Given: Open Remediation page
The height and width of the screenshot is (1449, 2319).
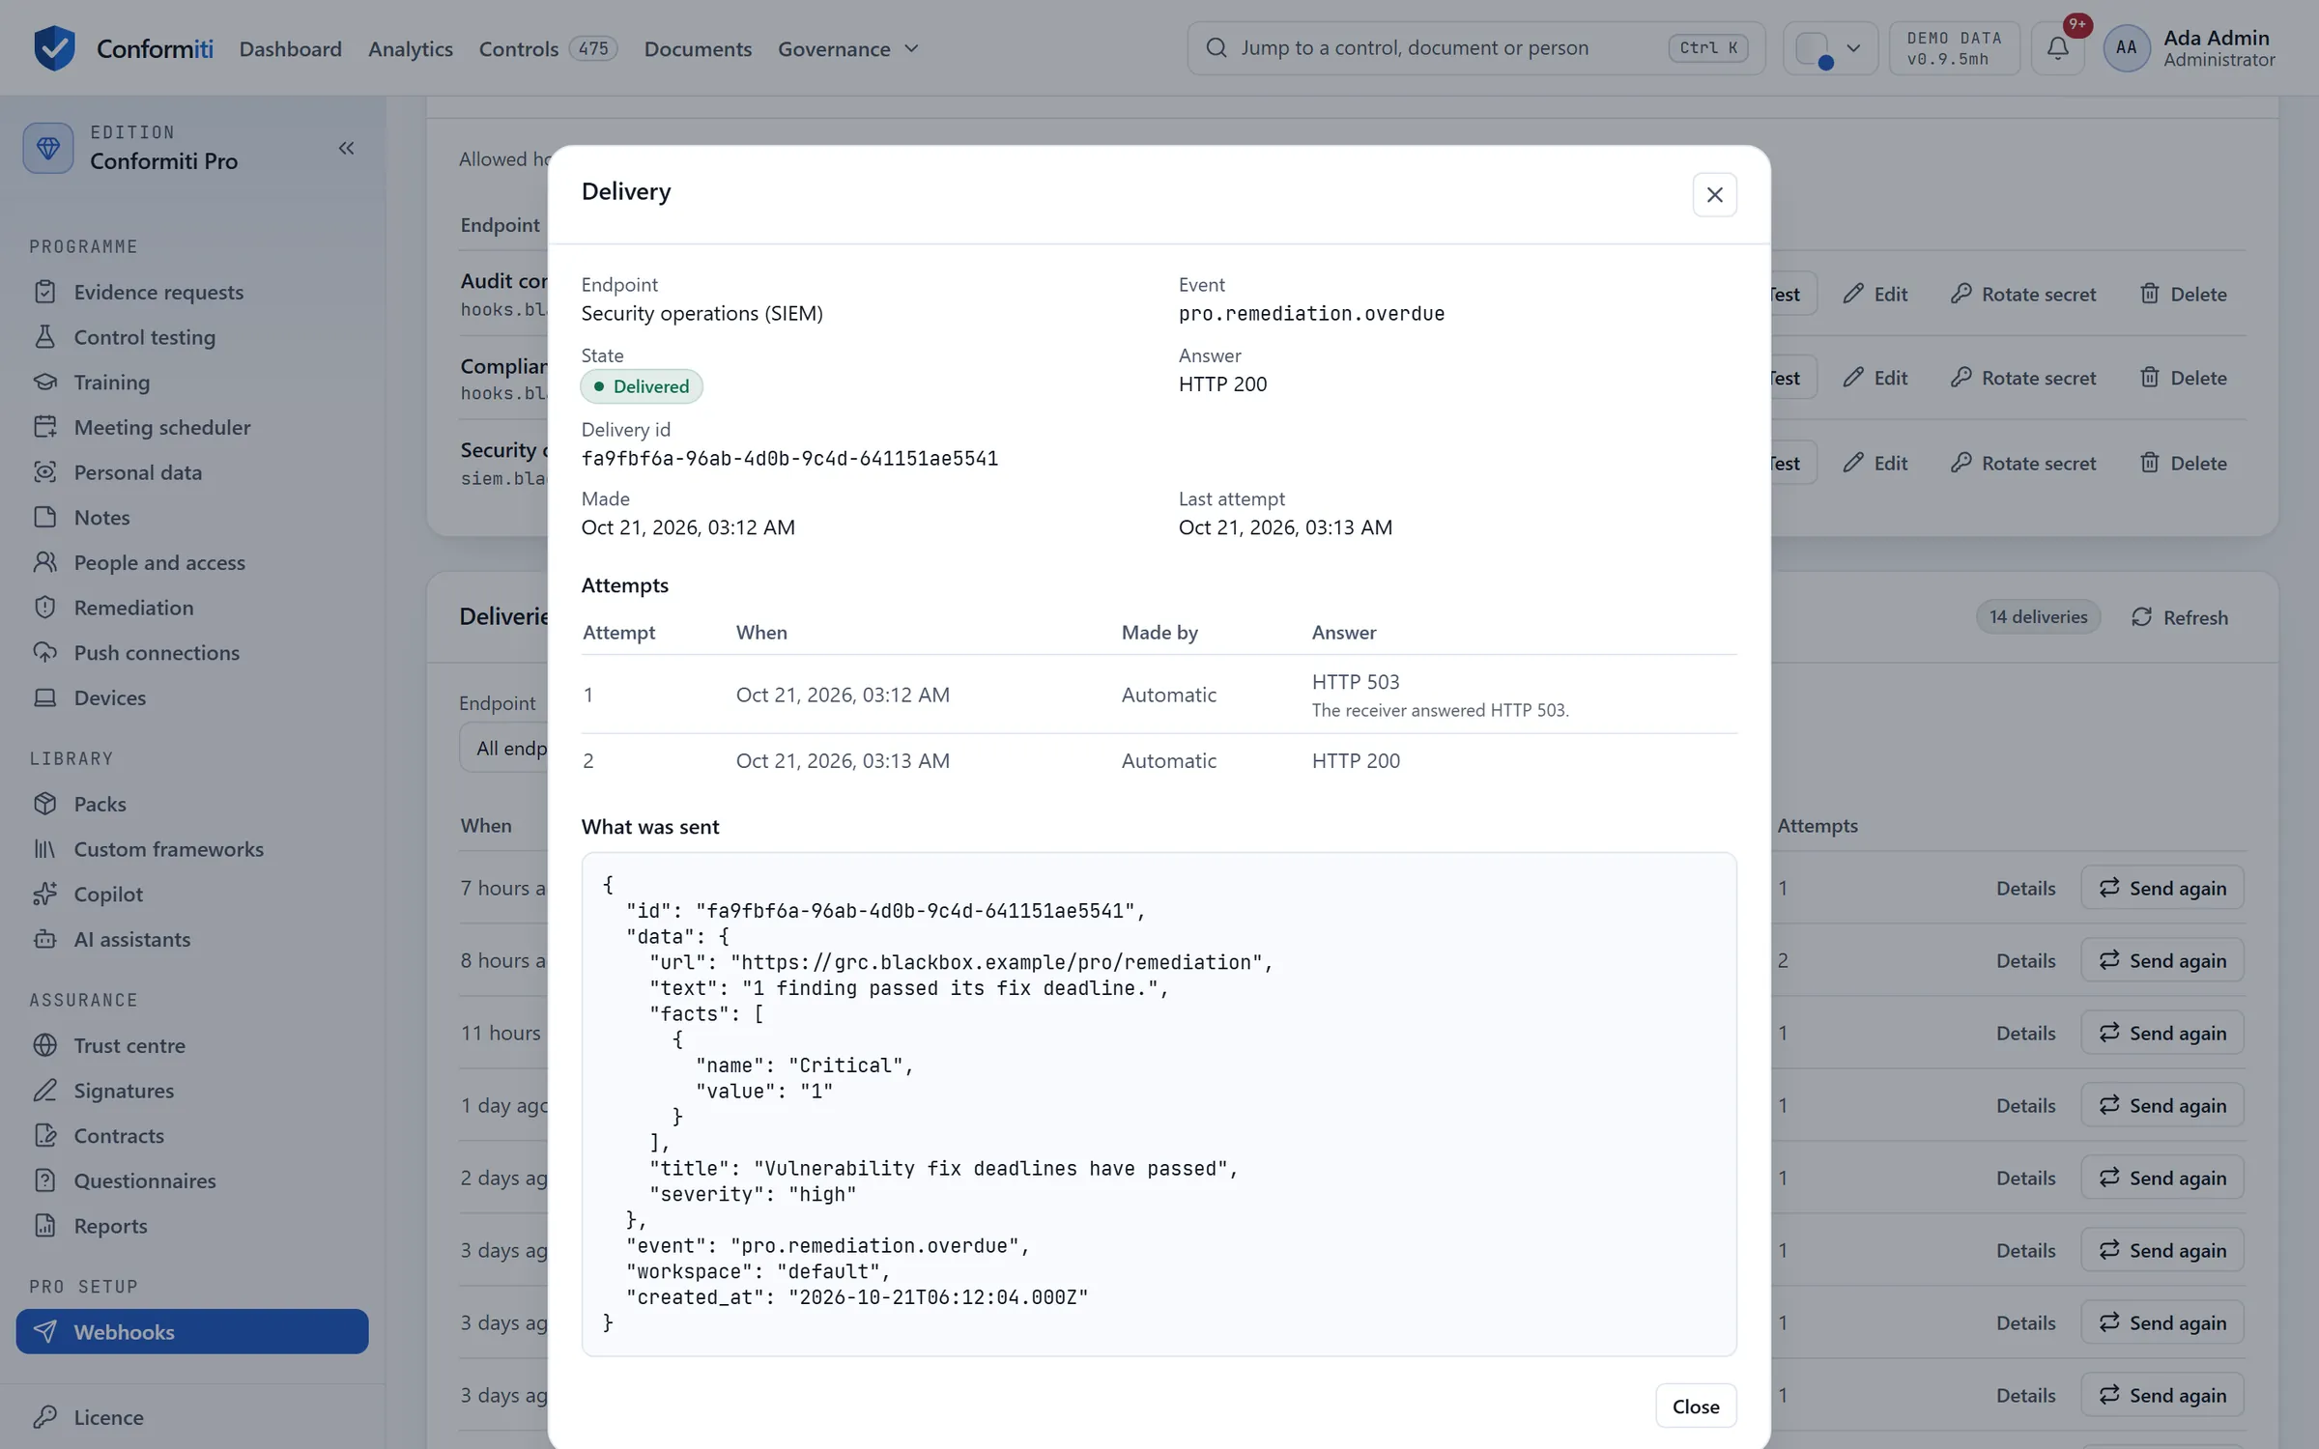Looking at the screenshot, I should tap(192, 608).
